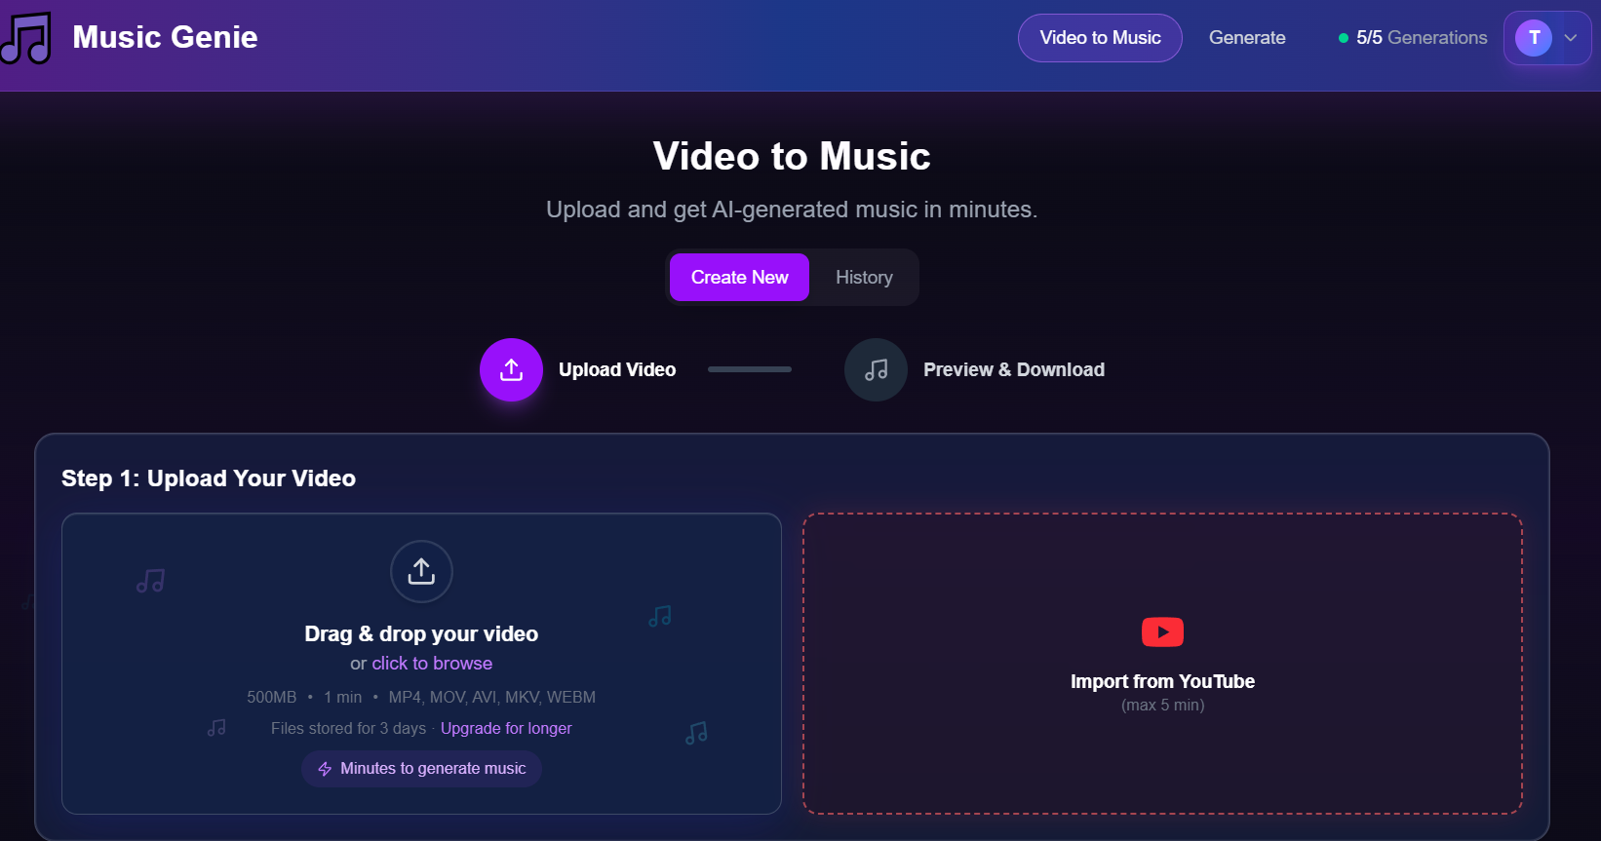
Task: Open the Video to Music nav tab
Action: click(x=1100, y=38)
